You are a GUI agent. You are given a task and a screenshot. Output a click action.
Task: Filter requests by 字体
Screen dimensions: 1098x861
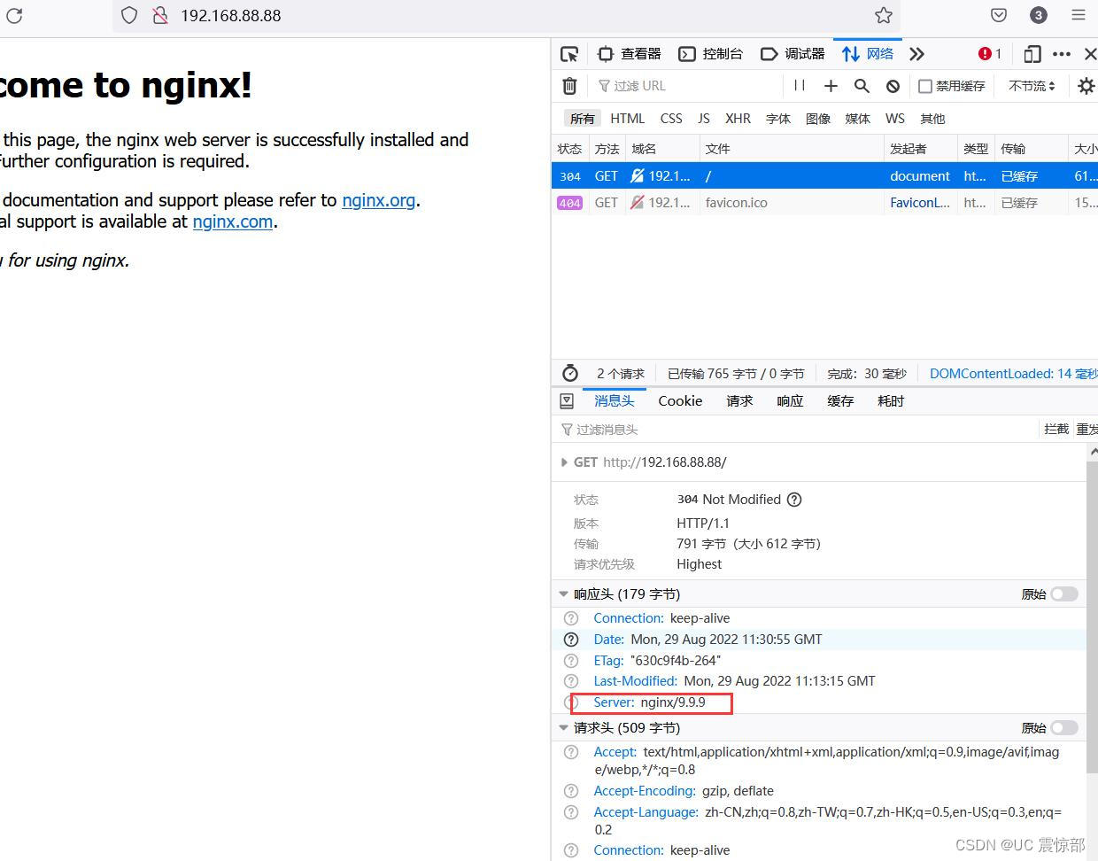(x=778, y=119)
